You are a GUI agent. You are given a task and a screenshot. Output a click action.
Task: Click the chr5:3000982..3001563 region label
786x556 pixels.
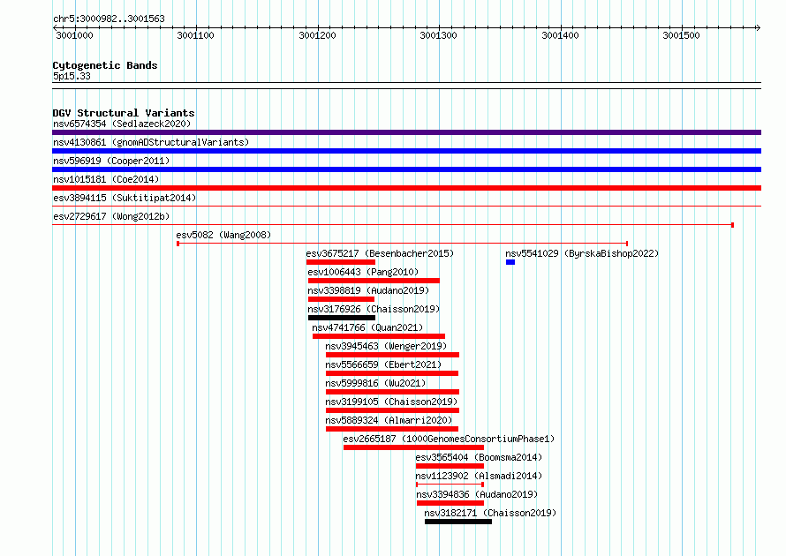coord(109,19)
